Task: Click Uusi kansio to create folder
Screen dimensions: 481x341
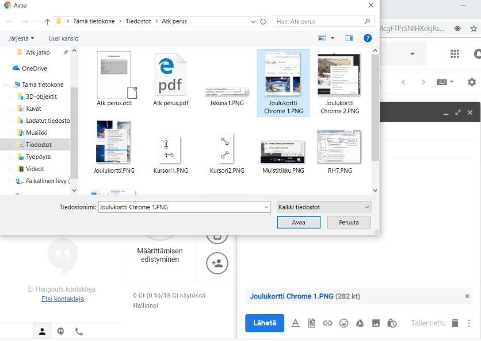Action: (63, 38)
